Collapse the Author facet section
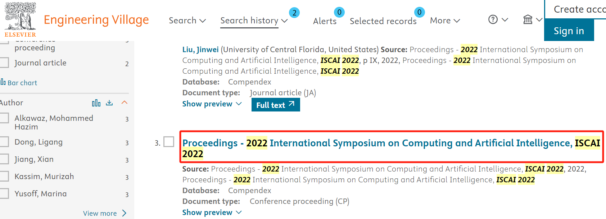The height and width of the screenshot is (219, 606). coord(125,103)
